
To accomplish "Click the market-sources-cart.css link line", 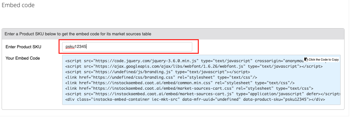I will point(189,88).
